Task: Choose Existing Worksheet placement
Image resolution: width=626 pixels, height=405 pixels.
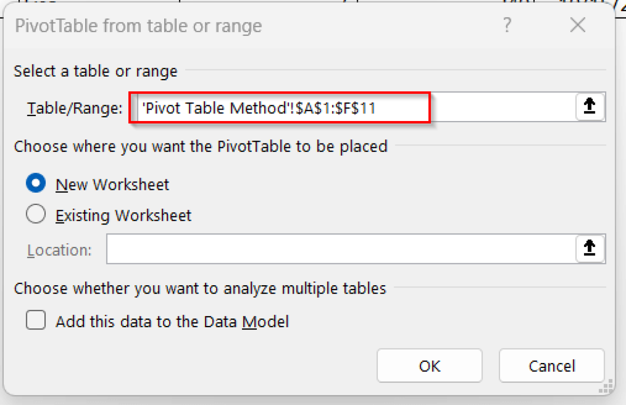Action: [36, 214]
